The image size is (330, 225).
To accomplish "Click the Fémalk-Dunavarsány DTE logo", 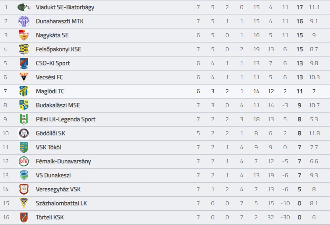I will [x=24, y=161].
